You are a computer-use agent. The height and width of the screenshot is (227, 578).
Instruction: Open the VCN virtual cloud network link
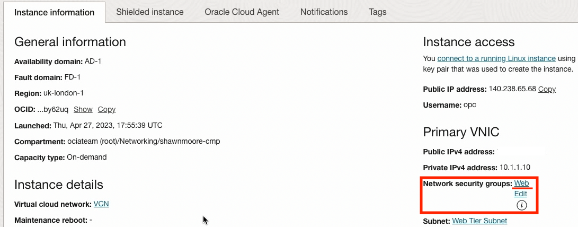pyautogui.click(x=101, y=204)
